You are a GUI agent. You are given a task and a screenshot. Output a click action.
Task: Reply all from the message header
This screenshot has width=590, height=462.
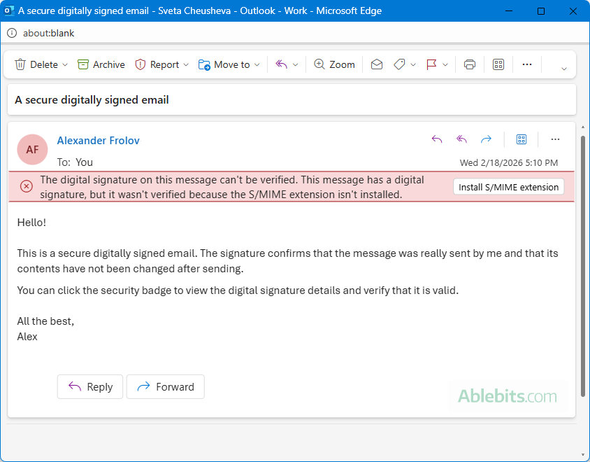[461, 139]
